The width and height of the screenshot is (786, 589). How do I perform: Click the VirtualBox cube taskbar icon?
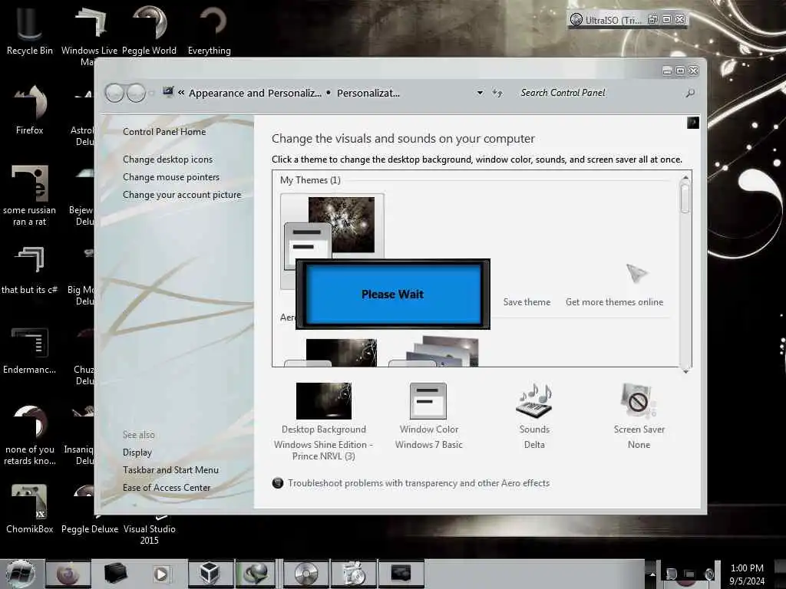(210, 574)
